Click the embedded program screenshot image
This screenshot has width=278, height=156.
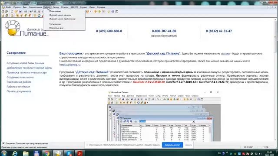click(164, 116)
